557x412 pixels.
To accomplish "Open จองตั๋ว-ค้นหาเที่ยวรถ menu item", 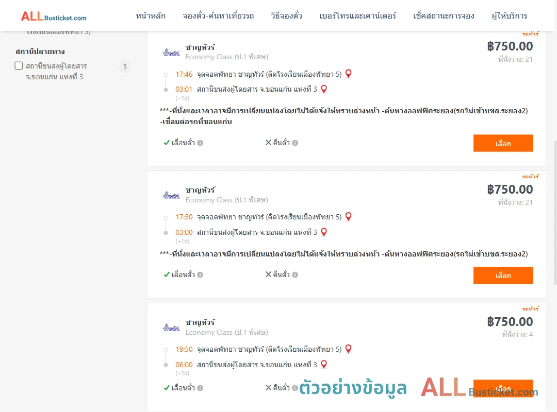I will coord(218,16).
